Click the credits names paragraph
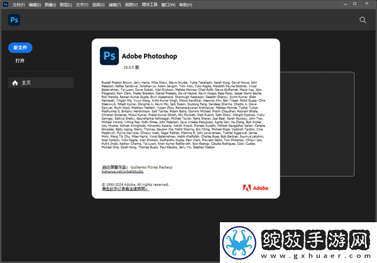This screenshot has width=377, height=263. click(x=183, y=115)
